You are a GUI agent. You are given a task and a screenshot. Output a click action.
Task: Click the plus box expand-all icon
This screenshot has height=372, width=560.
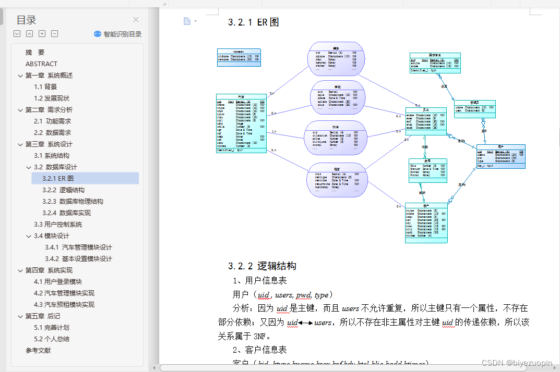42,34
